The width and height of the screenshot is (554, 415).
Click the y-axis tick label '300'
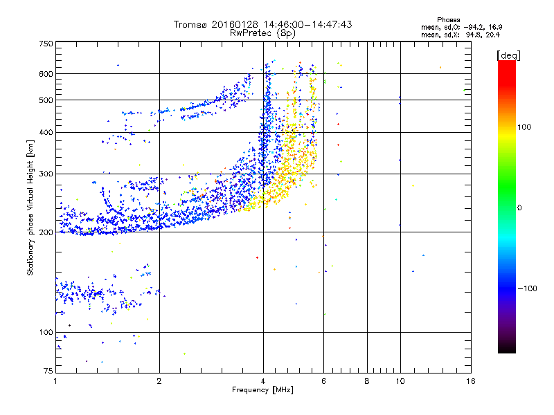(46, 174)
